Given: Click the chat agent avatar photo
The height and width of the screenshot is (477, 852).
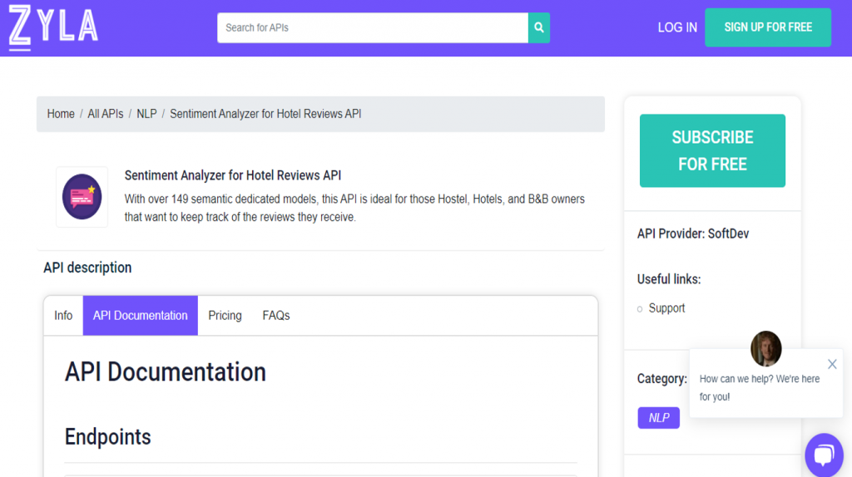Looking at the screenshot, I should (765, 348).
